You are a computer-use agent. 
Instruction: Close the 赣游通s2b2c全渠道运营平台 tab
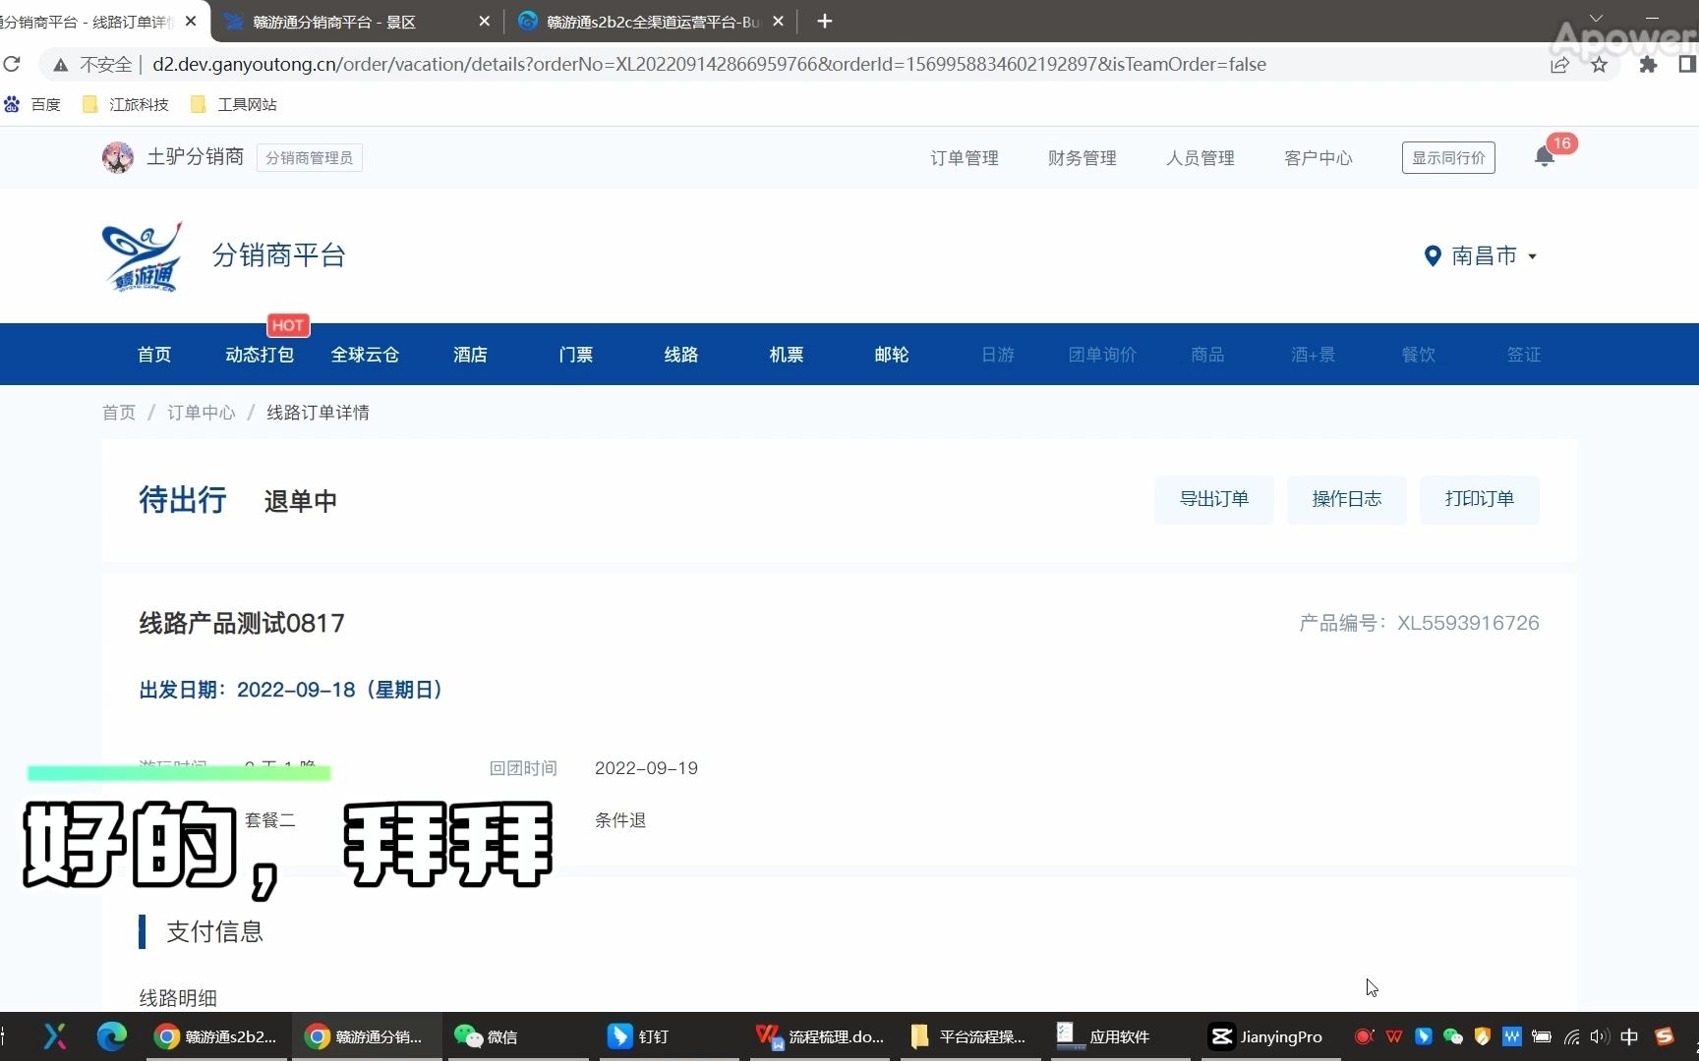pyautogui.click(x=778, y=21)
